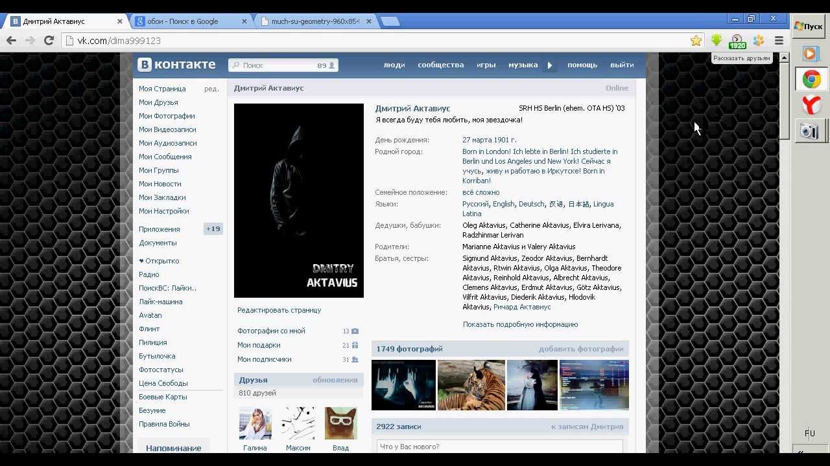
Task: Open сообщества in top menu
Action: tap(441, 65)
